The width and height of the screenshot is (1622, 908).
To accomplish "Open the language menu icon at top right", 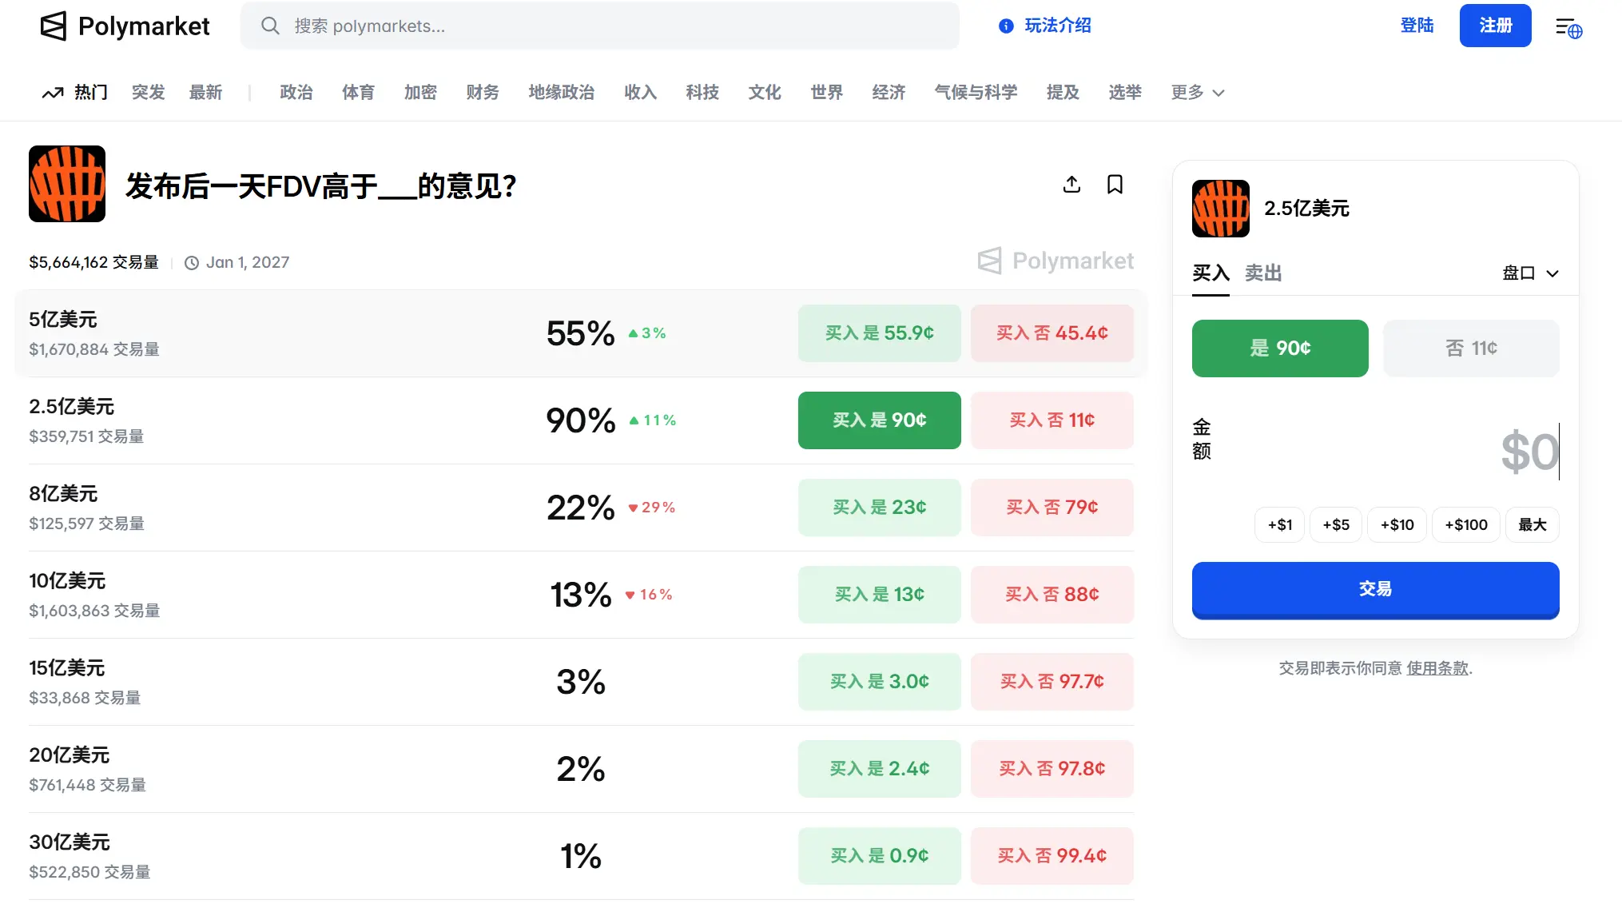I will point(1568,28).
